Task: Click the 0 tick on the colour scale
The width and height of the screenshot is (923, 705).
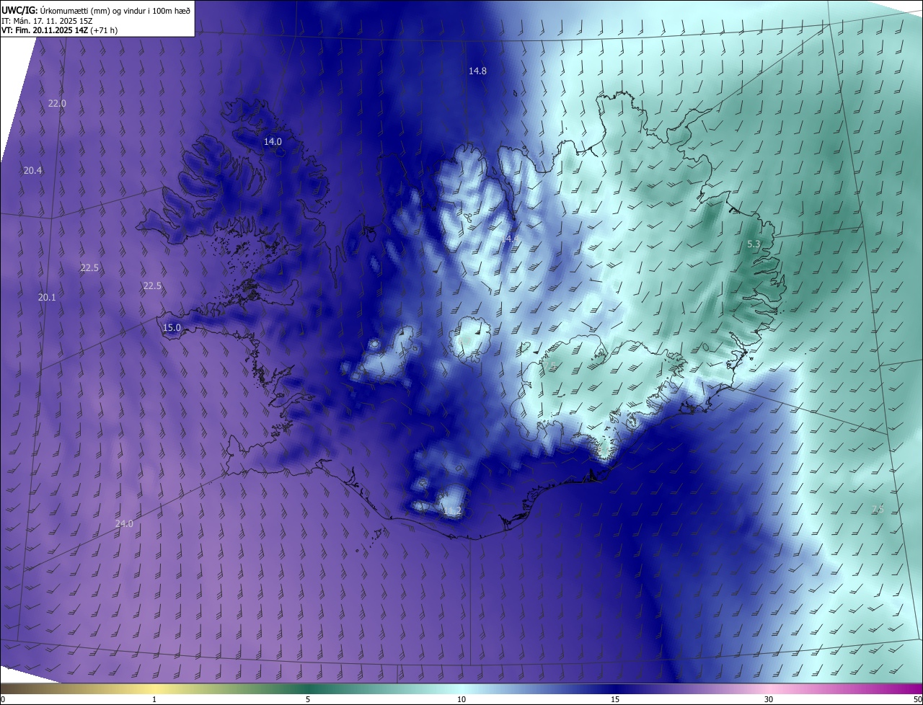Action: tap(3, 699)
